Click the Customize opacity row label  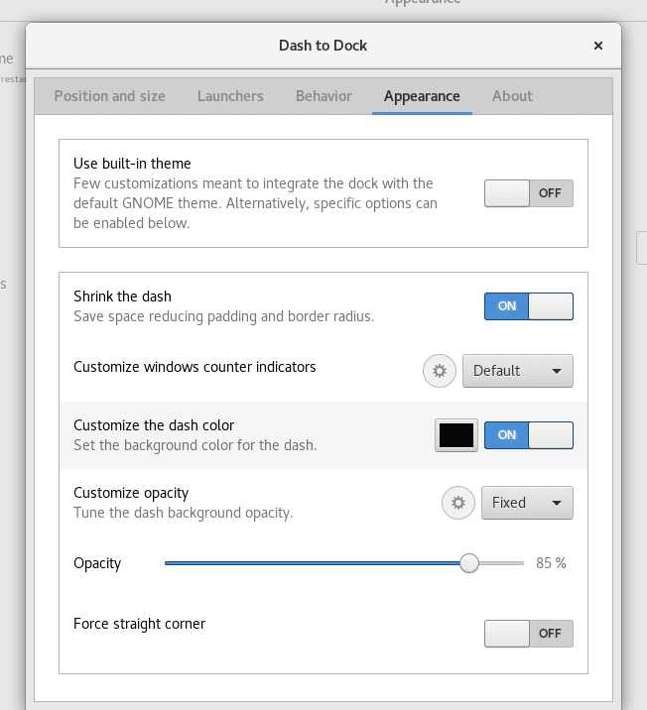coord(131,493)
